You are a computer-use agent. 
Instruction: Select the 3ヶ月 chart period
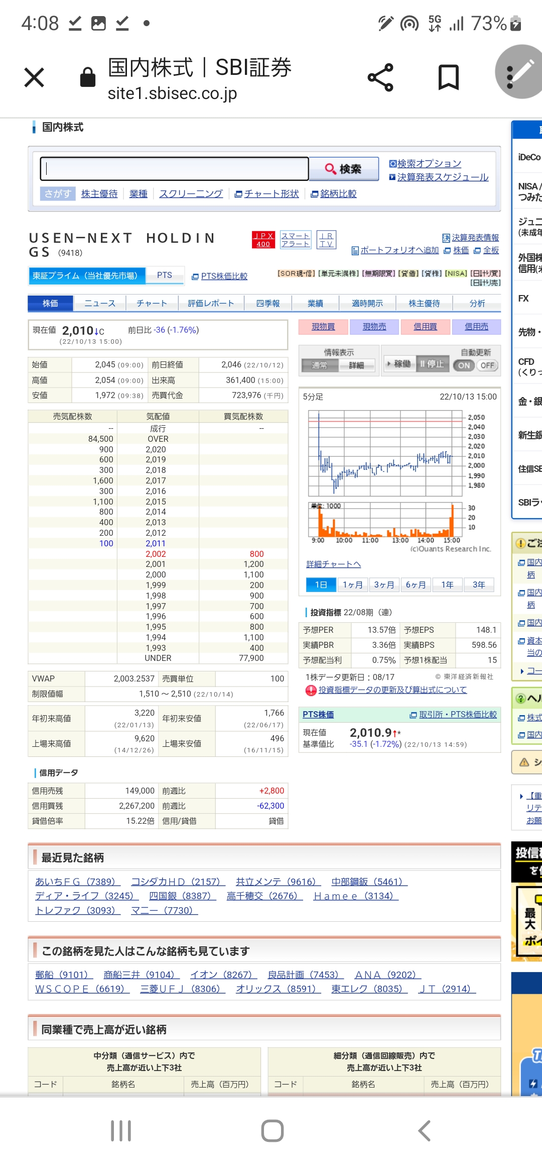click(384, 585)
